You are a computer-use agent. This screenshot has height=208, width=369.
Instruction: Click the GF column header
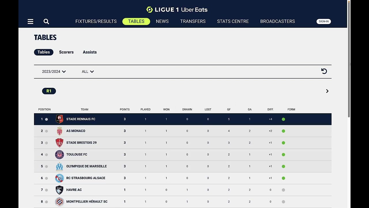(229, 109)
